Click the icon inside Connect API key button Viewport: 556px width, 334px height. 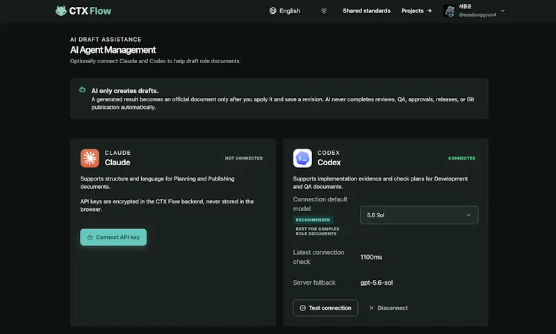pos(90,237)
